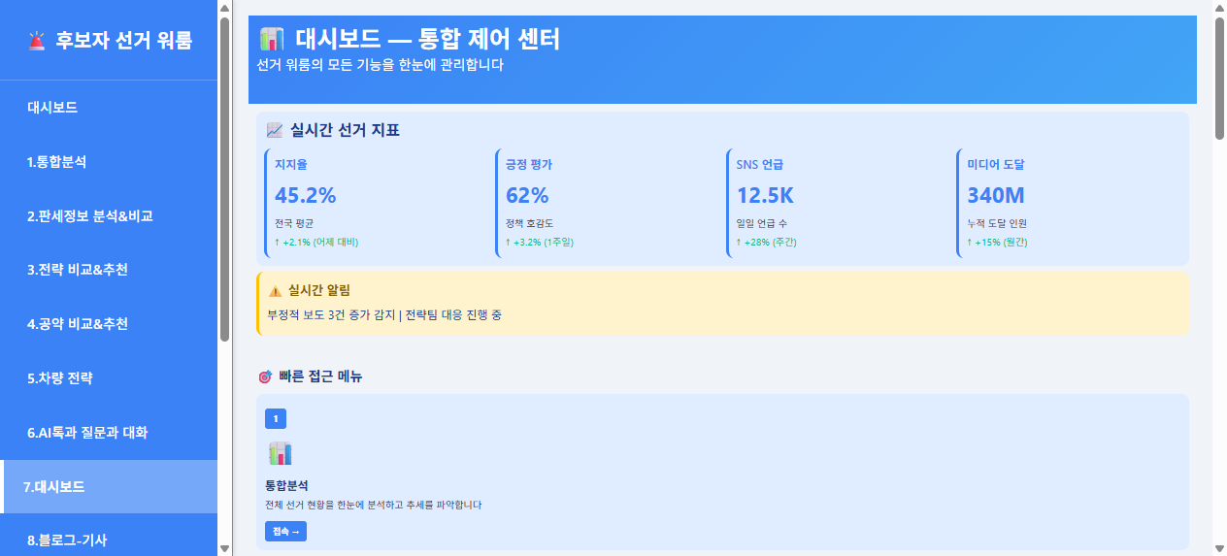Click the 지지율 45.2% metric card
This screenshot has height=556, width=1227.
click(x=379, y=203)
